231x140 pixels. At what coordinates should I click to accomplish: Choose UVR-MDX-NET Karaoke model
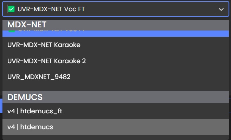(116, 45)
